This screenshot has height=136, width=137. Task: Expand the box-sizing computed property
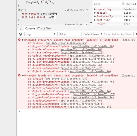tap(95, 9)
